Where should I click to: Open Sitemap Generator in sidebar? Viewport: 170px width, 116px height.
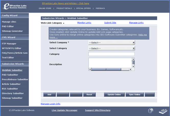point(12,31)
